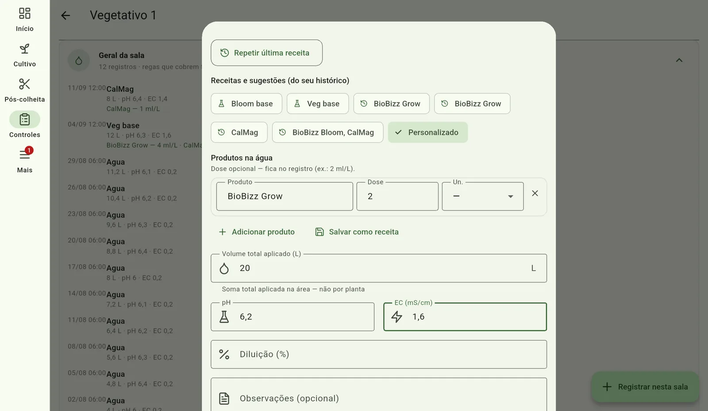This screenshot has width=708, height=411.
Task: Click the Agua record from 29/08
Action: pos(135,167)
